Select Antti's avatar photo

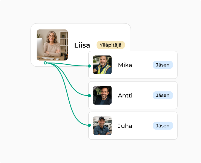[102, 95]
